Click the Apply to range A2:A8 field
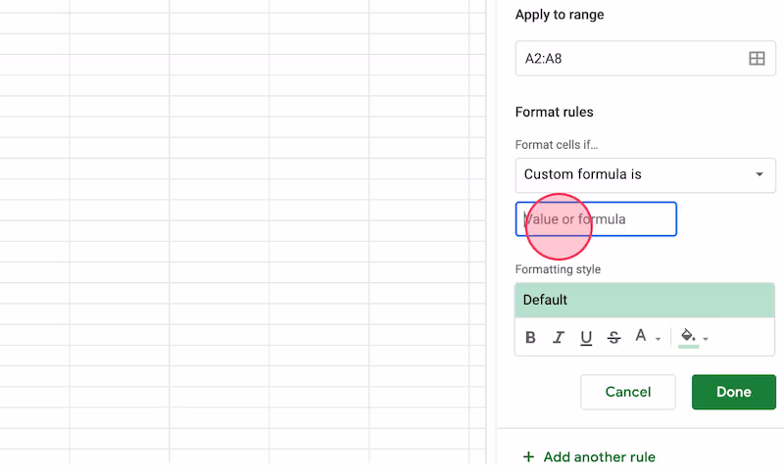The height and width of the screenshot is (472, 784). click(645, 59)
